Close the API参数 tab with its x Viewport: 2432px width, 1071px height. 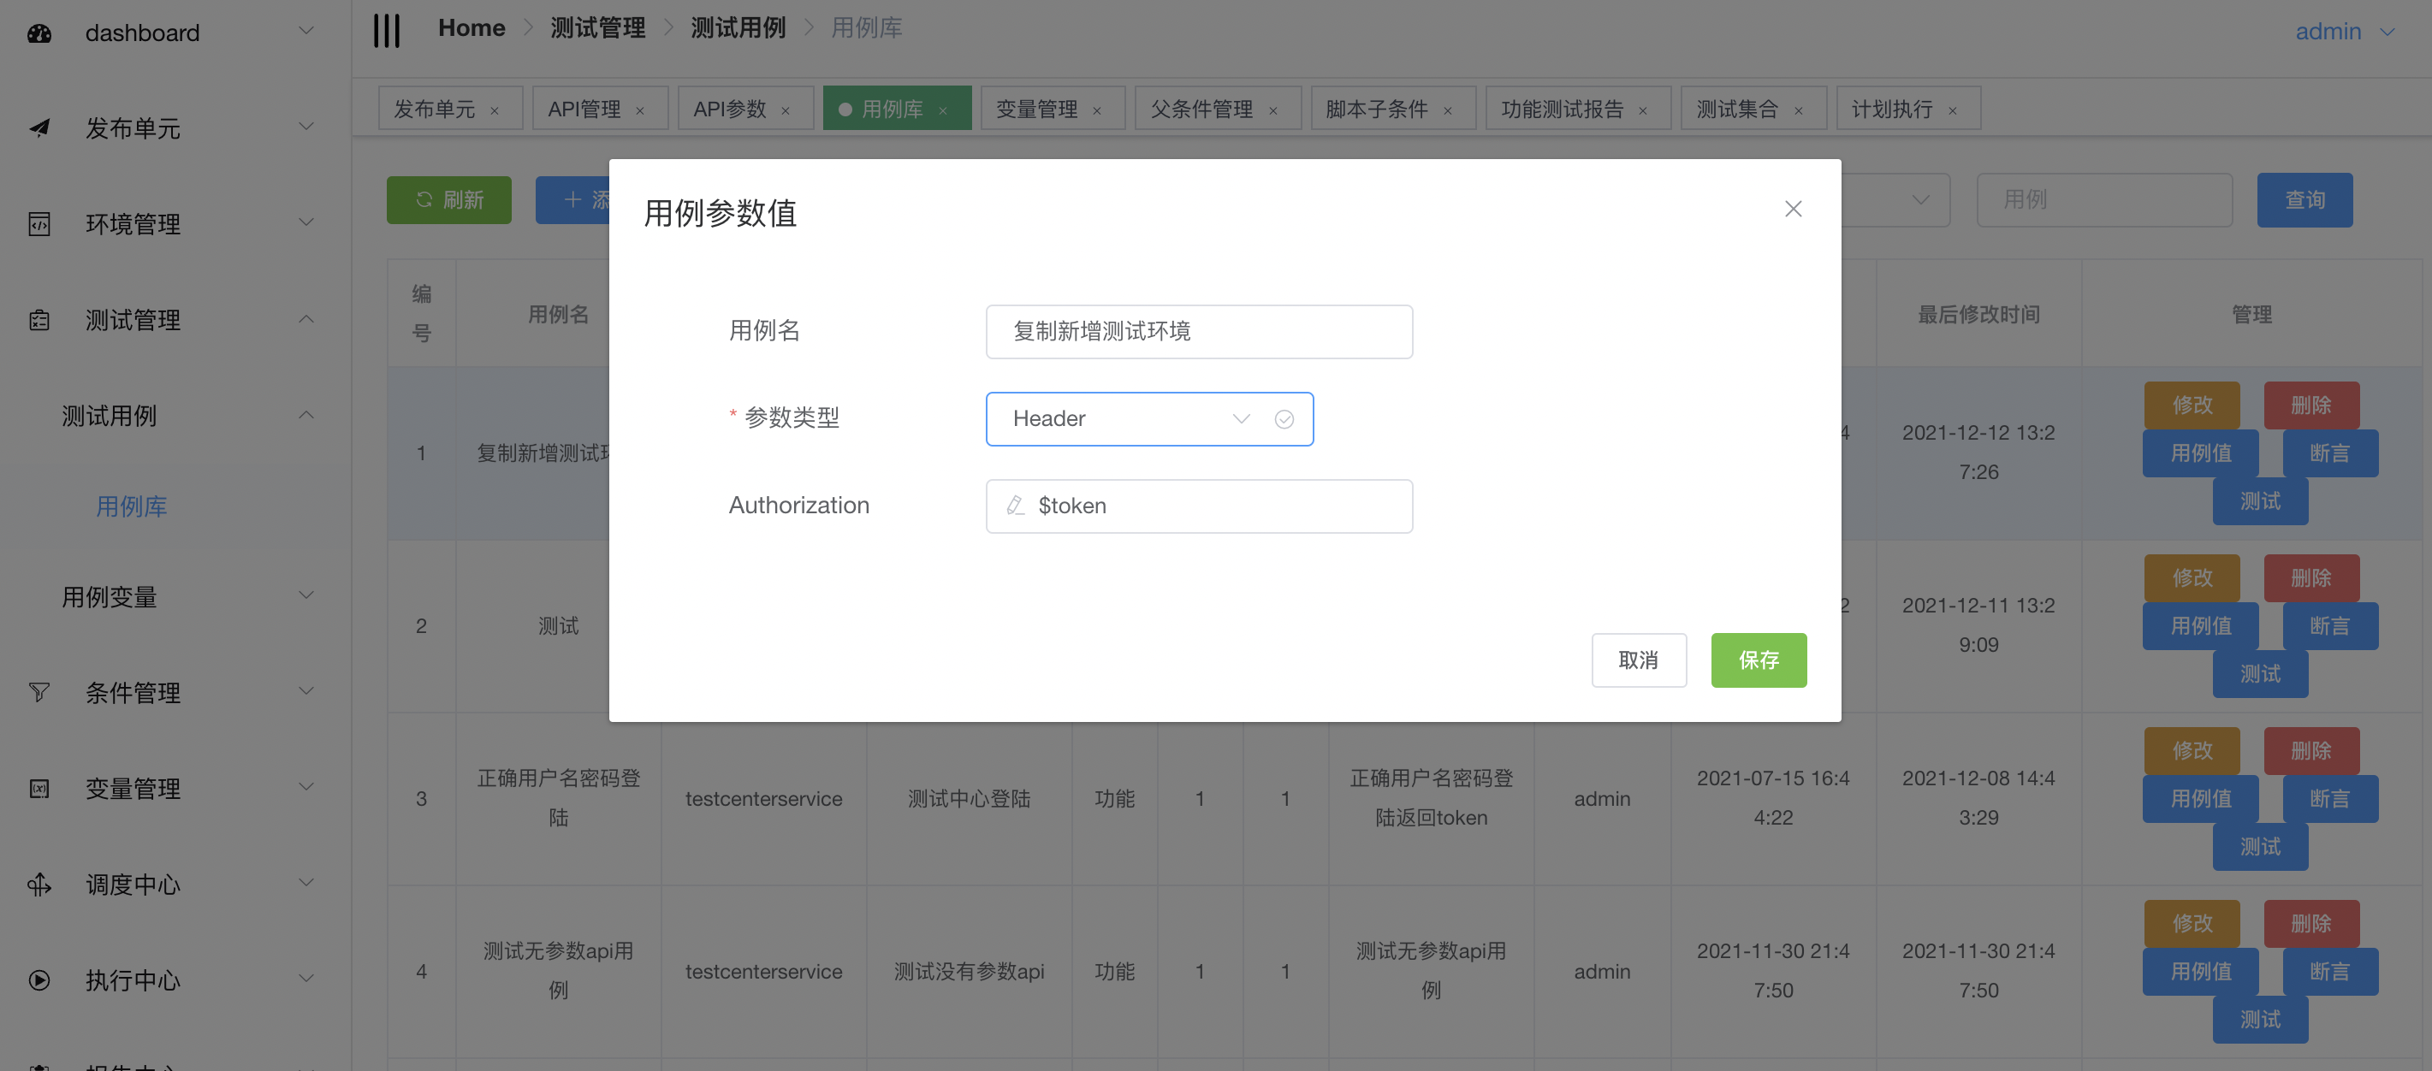(x=786, y=110)
